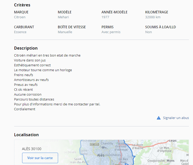This screenshot has width=193, height=165.
Task: Click the Localisation heading
Action: pyautogui.click(x=26, y=135)
